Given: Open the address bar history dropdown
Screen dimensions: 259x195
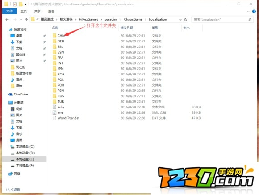Looking at the screenshot, I should pyautogui.click(x=180, y=20).
